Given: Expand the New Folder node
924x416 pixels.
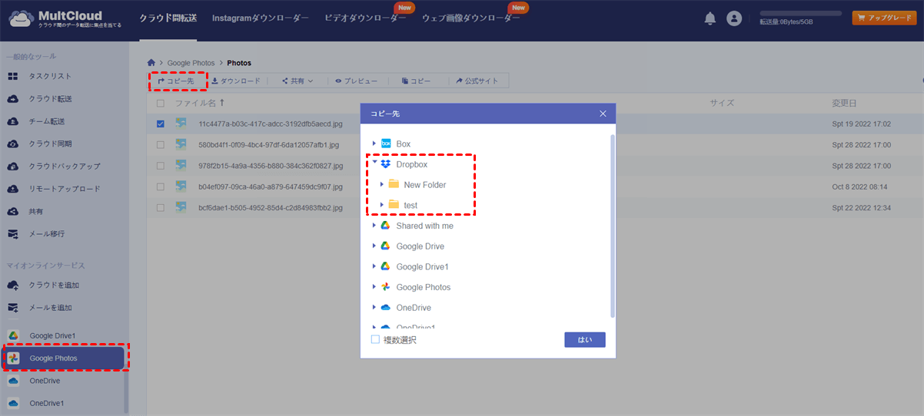Looking at the screenshot, I should tap(382, 184).
